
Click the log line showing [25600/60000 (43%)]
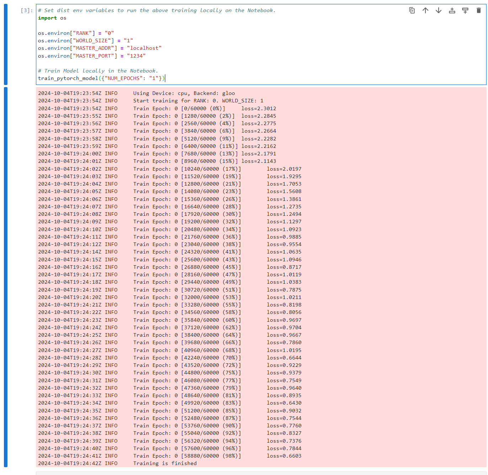point(170,260)
